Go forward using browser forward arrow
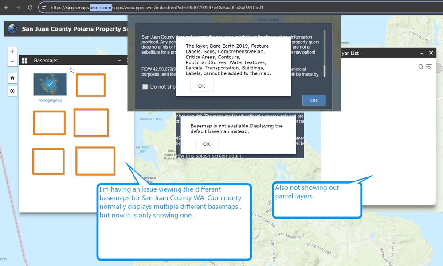Image resolution: width=443 pixels, height=266 pixels. tap(18, 8)
